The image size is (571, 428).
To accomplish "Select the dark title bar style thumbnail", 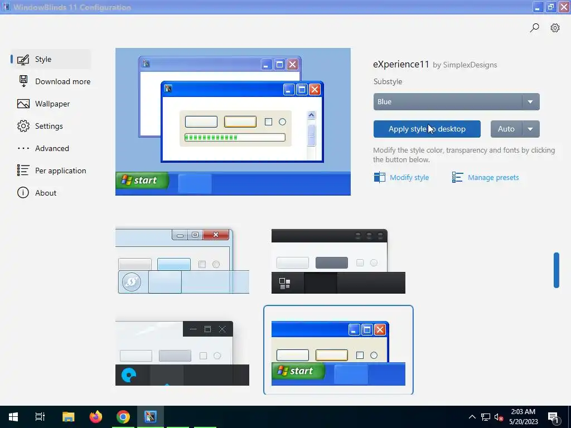I will pos(338,261).
